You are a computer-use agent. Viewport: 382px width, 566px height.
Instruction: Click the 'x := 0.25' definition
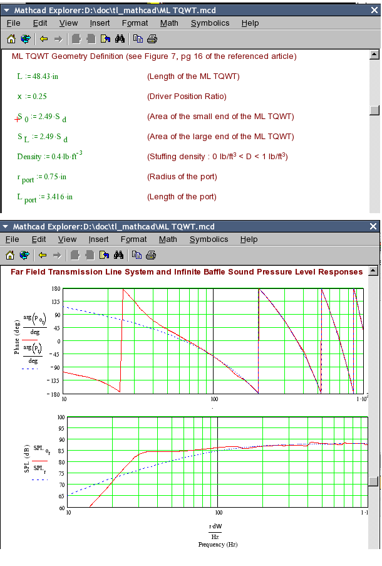[x=32, y=97]
